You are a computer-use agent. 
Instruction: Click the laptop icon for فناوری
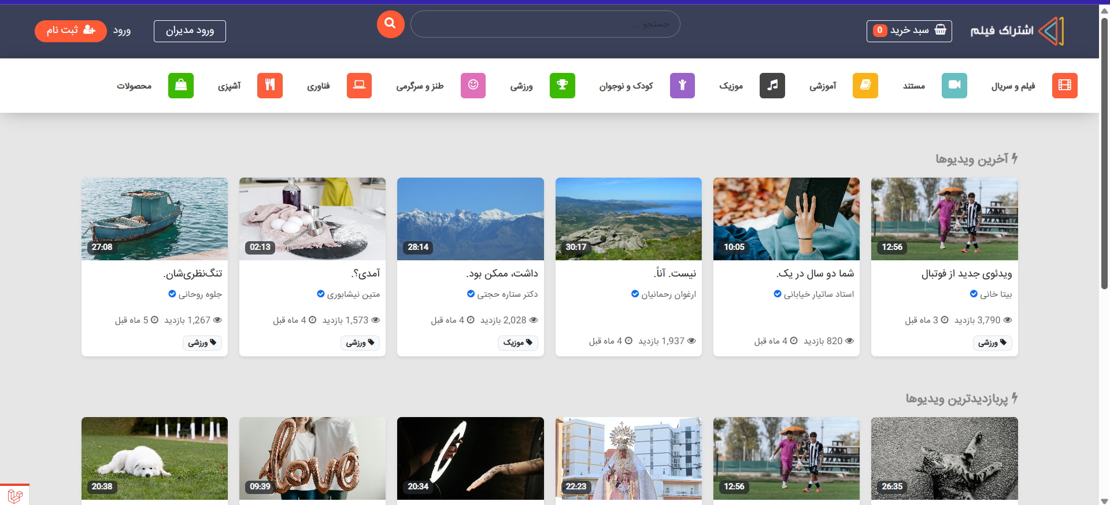tap(359, 86)
